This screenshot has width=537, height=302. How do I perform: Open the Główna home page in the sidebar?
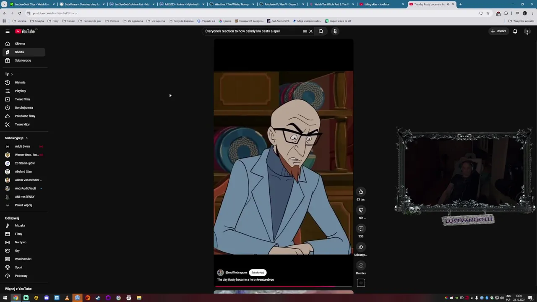(23, 44)
